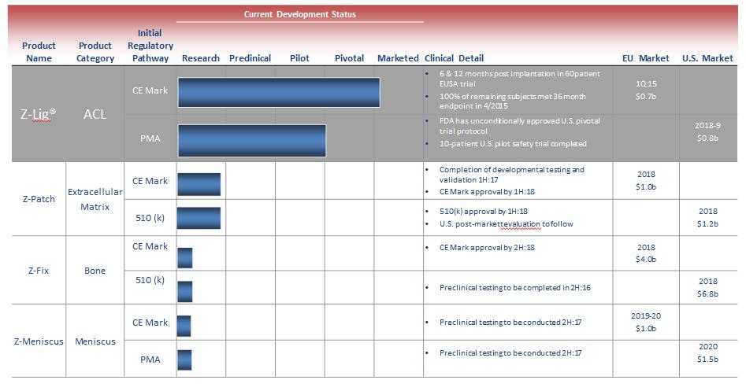Click the U.S. Market column header

[x=707, y=58]
